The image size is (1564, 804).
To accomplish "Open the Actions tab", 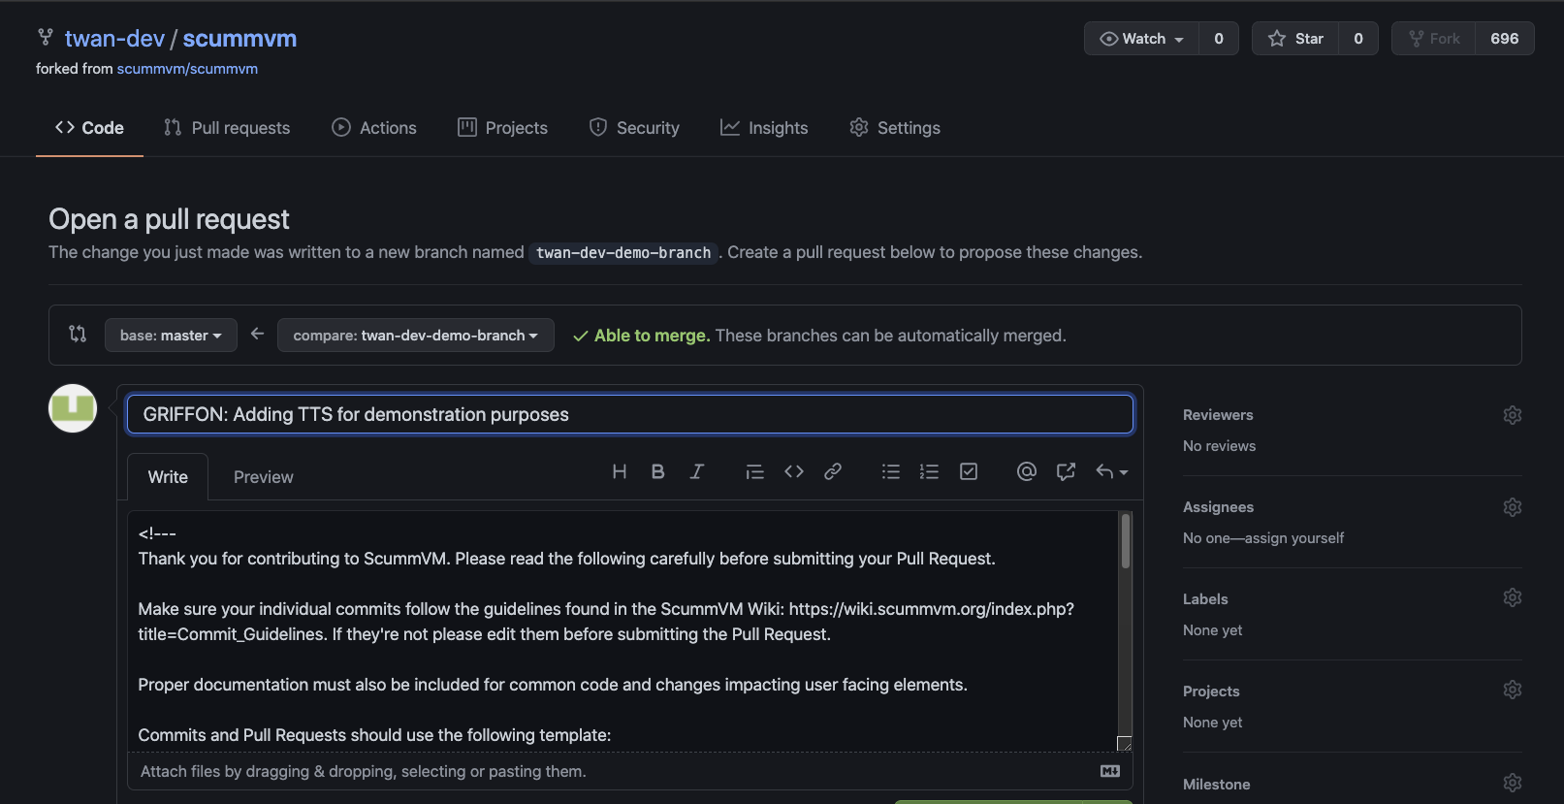I will [x=374, y=128].
